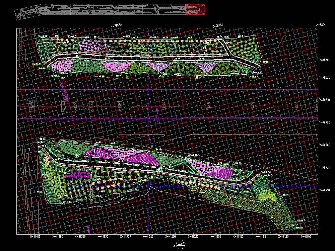The width and height of the screenshot is (335, 251).
Task: Click the X=41130 grid label
Action: coord(283,237)
